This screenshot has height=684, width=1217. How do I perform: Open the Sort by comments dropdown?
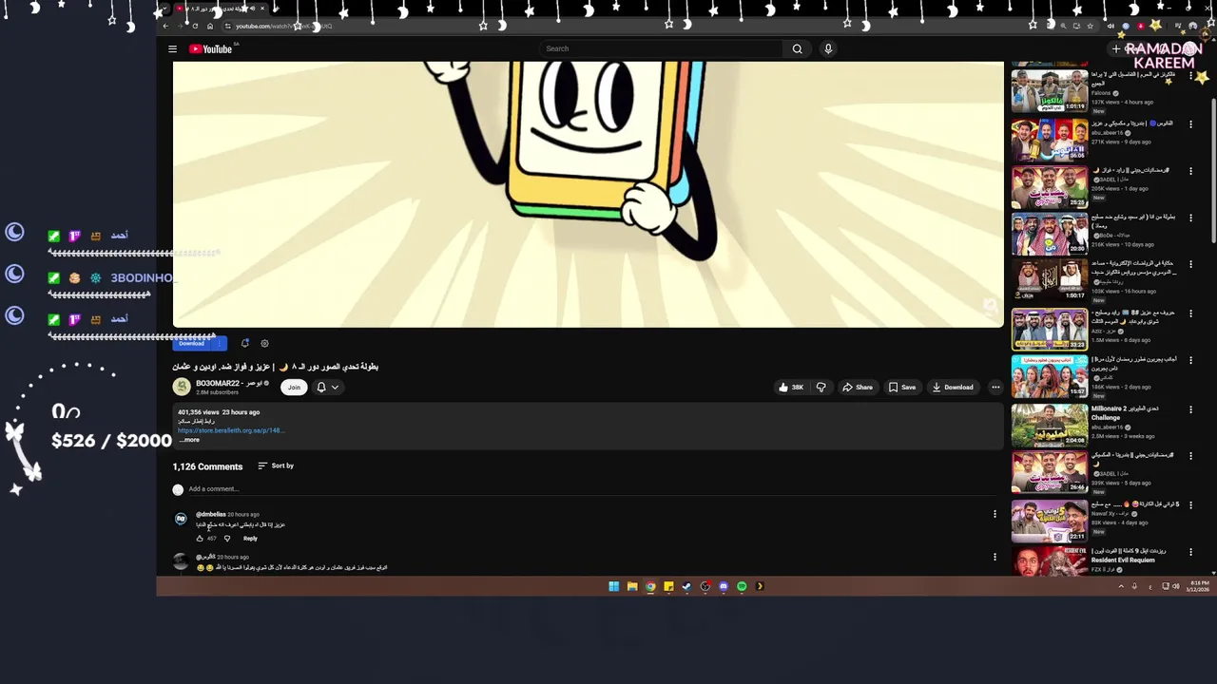(276, 465)
